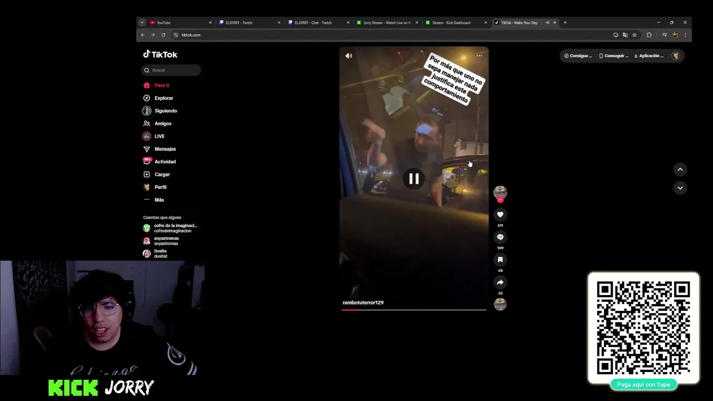The image size is (713, 401).
Task: Seek on the video progress bar
Action: tap(414, 310)
